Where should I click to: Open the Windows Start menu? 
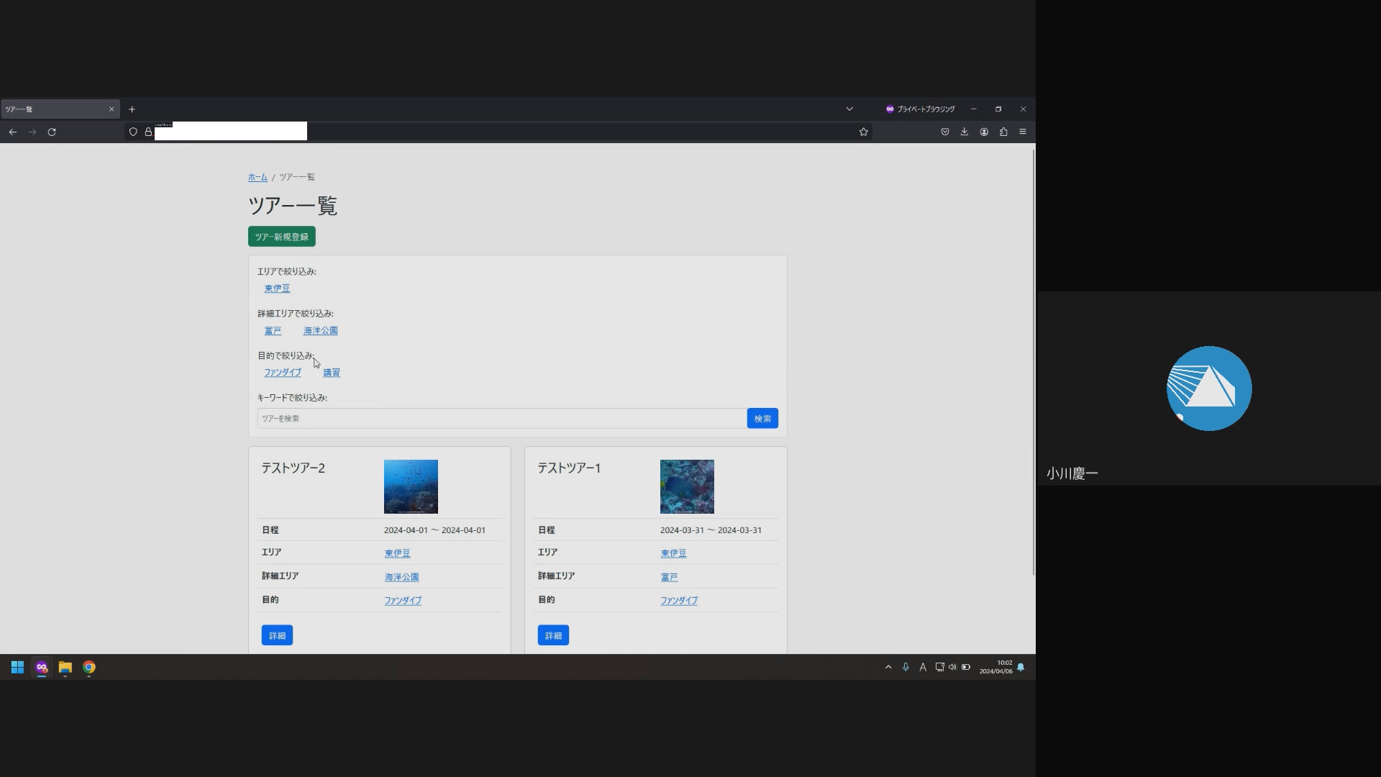[x=17, y=668]
